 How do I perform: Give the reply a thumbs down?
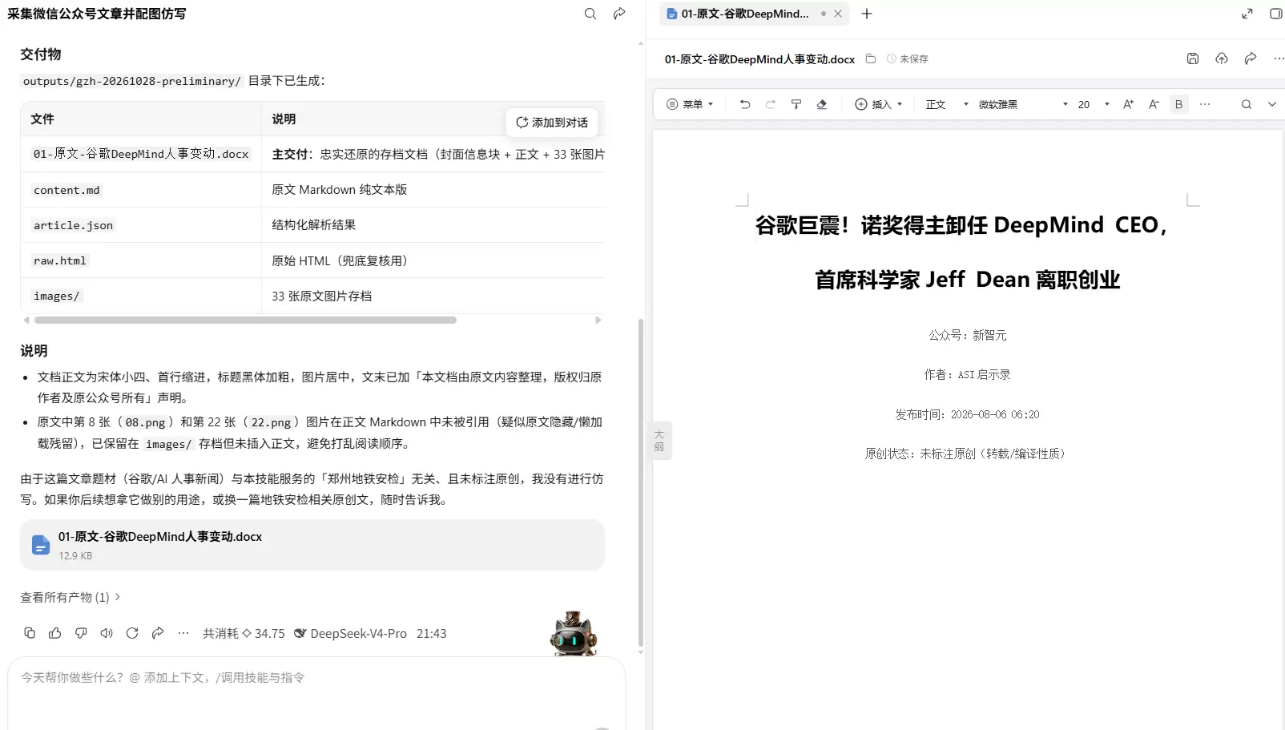[x=81, y=633]
